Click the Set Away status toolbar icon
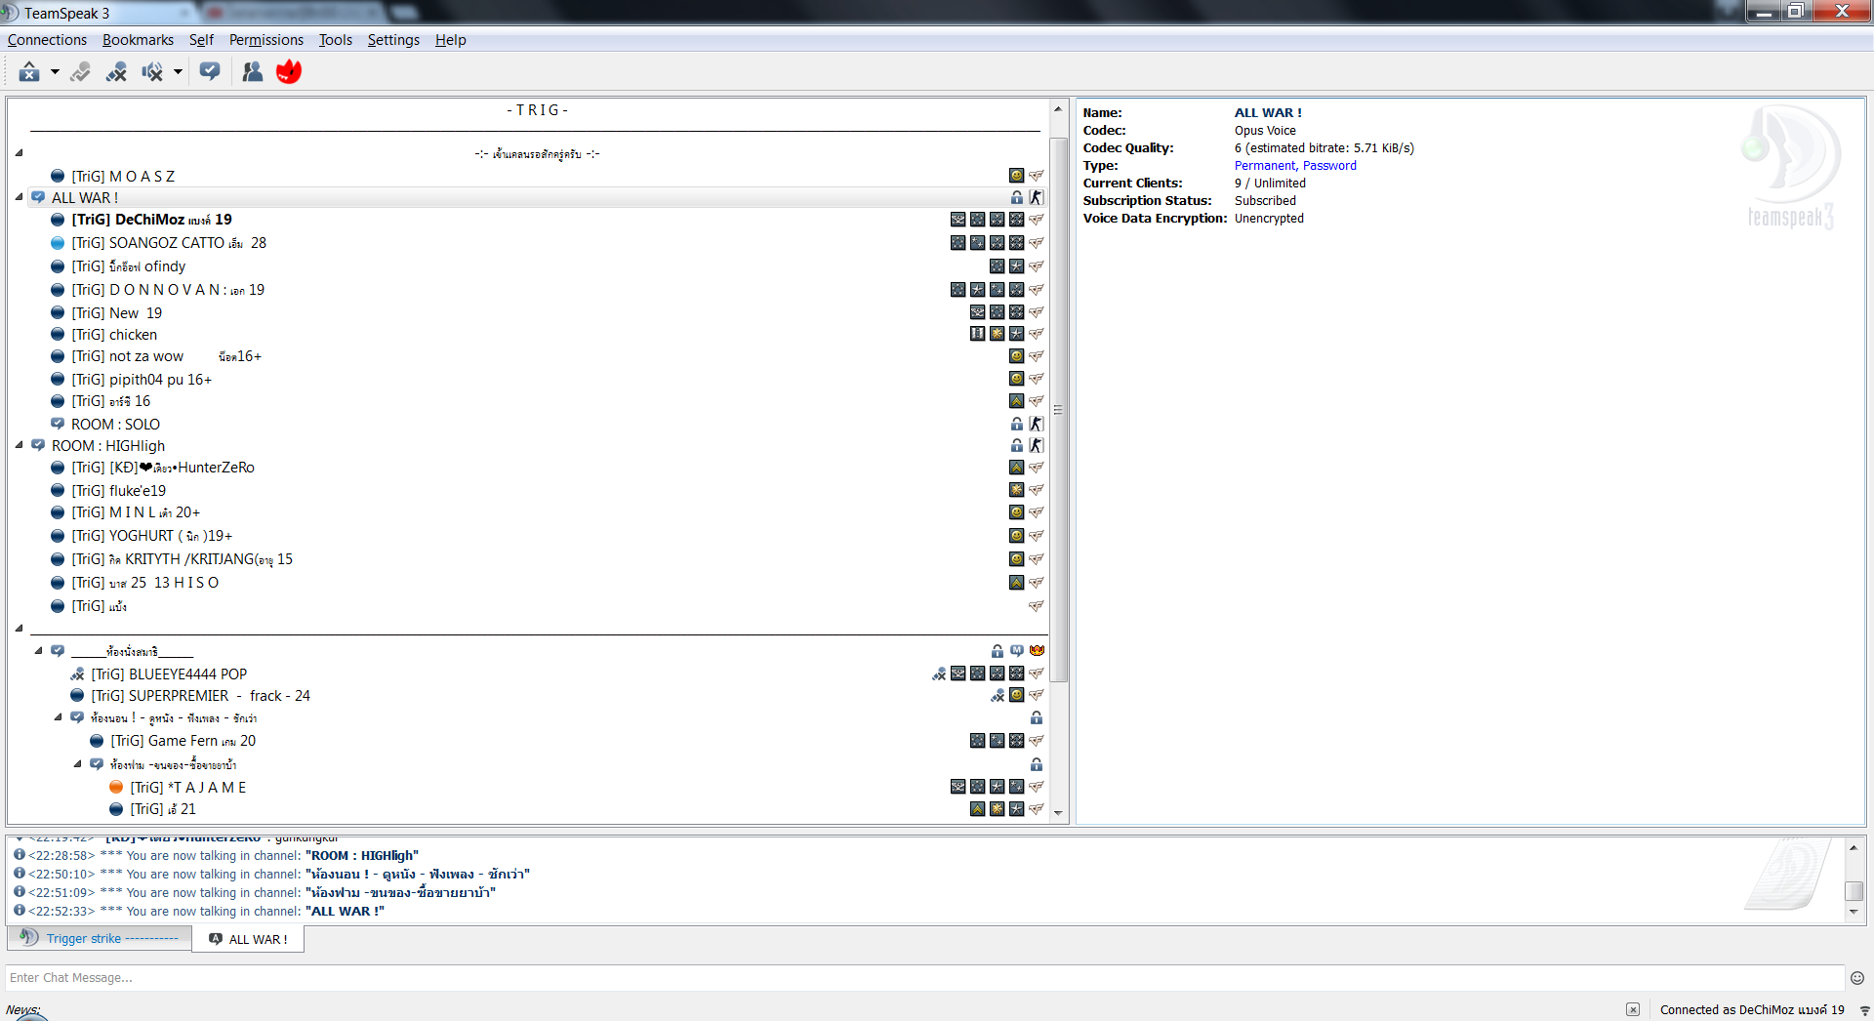1874x1021 pixels. [29, 71]
